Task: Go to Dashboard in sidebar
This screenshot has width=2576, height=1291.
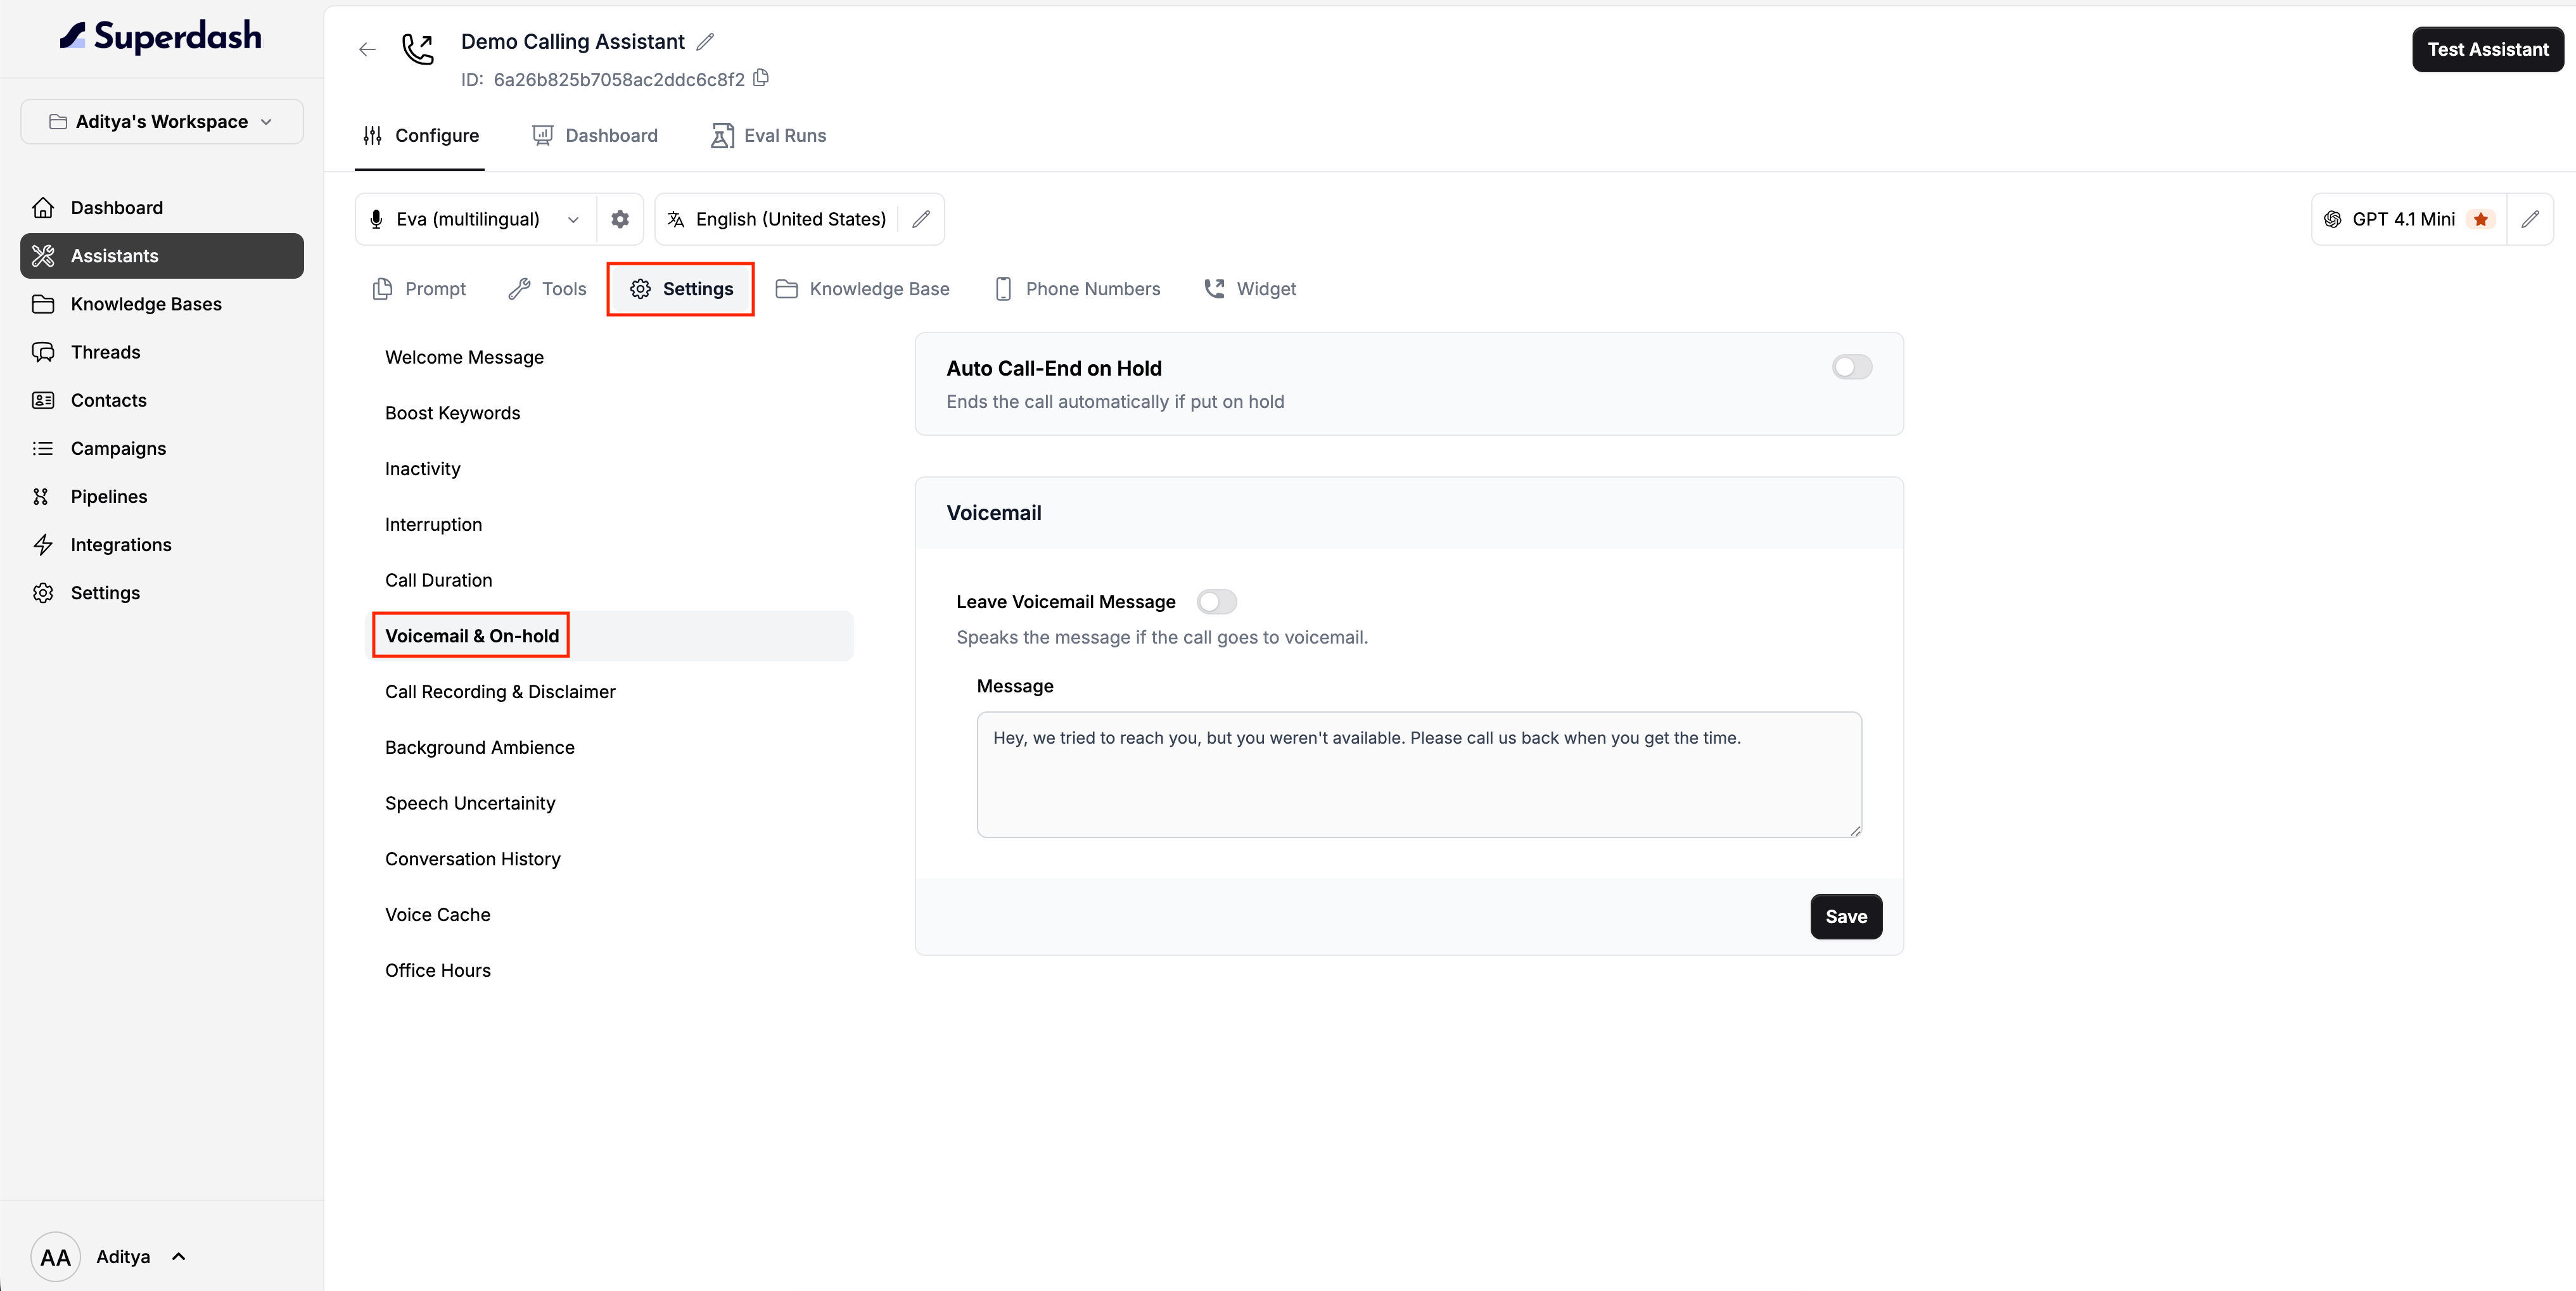Action: 162,207
